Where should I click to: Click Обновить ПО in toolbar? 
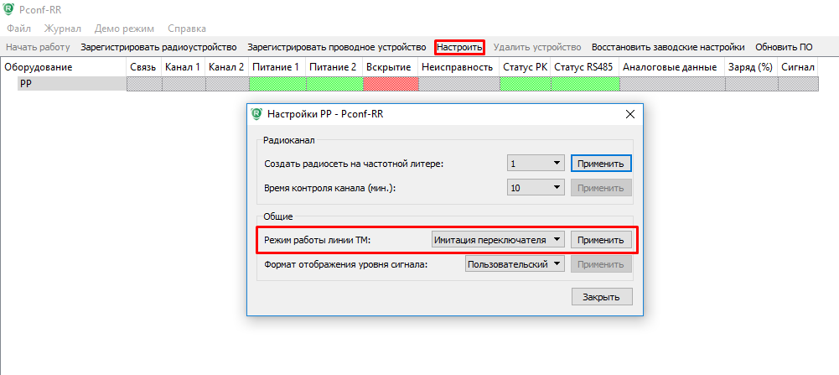(784, 48)
